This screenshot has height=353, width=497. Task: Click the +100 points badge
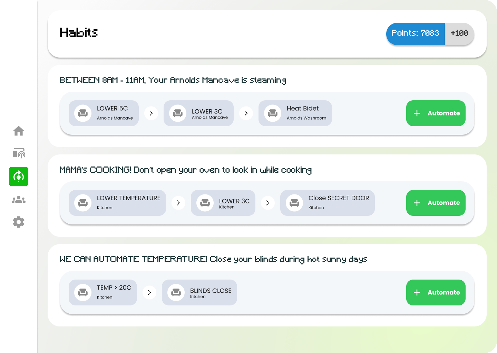(x=459, y=33)
